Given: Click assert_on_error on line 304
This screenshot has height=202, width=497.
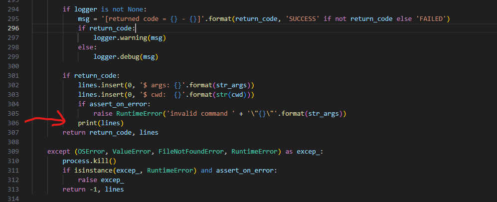Looking at the screenshot, I should click(119, 104).
